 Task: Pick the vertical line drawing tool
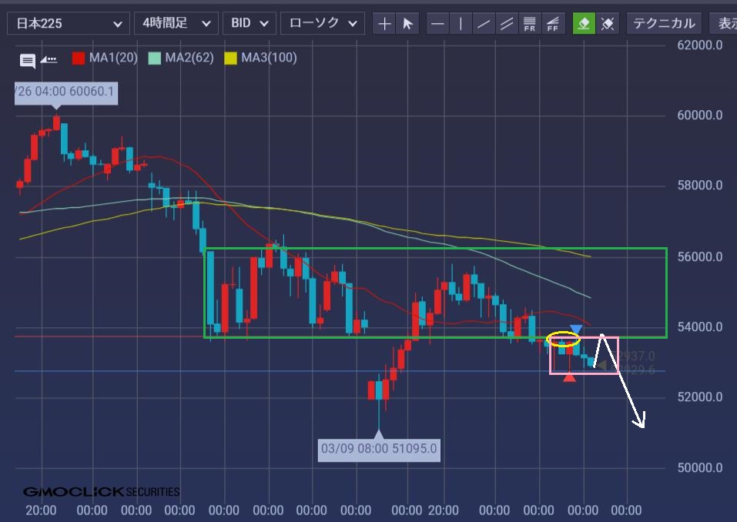coord(461,24)
